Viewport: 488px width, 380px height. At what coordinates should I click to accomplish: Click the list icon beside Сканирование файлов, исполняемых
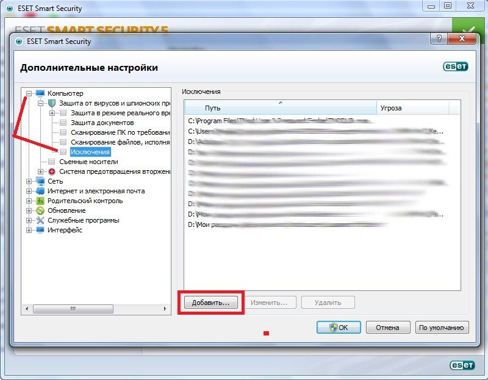(63, 142)
